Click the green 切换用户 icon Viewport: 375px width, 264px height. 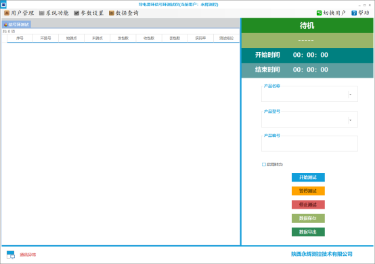[x=319, y=13]
